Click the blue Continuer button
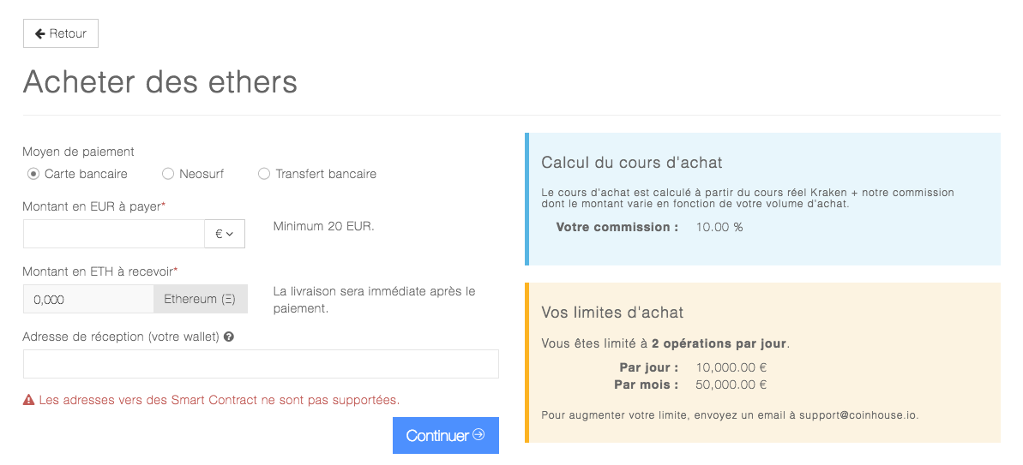This screenshot has height=465, width=1023. (446, 435)
